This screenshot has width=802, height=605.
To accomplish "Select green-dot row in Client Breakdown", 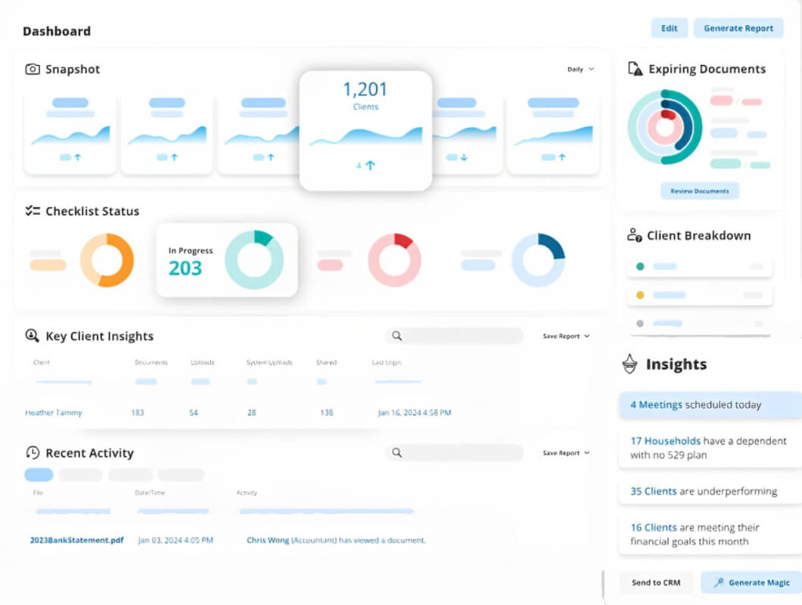I will pos(700,266).
